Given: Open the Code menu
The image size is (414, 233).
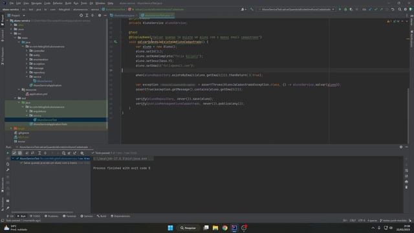Looking at the screenshot, I should click(47, 3).
